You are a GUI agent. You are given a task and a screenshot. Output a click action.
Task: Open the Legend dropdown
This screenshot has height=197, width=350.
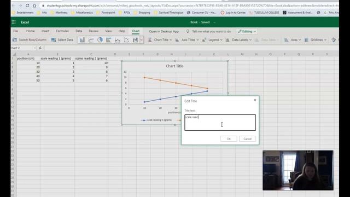212,40
